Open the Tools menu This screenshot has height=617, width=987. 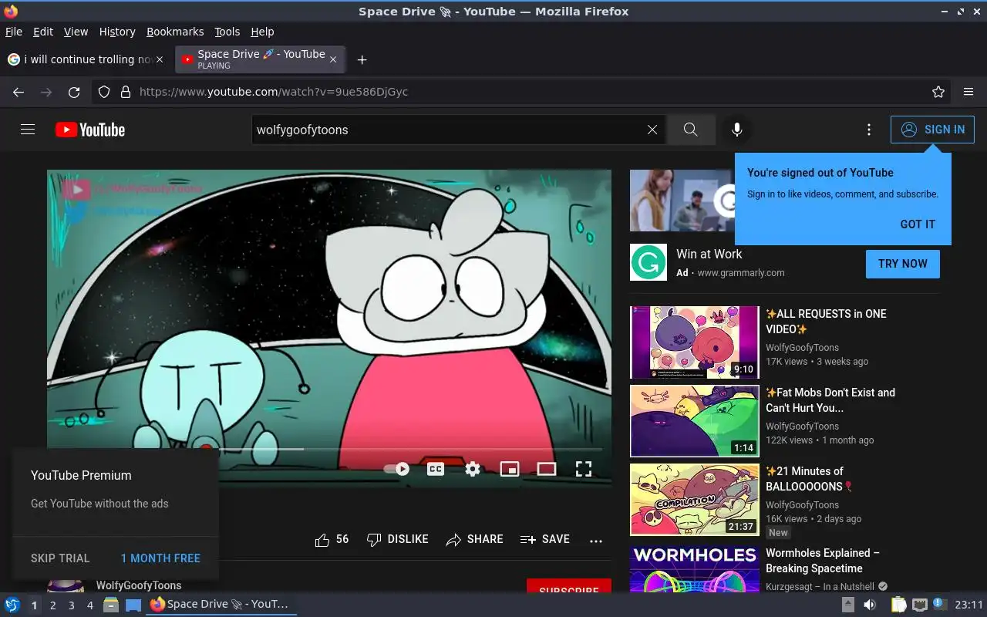coord(227,32)
